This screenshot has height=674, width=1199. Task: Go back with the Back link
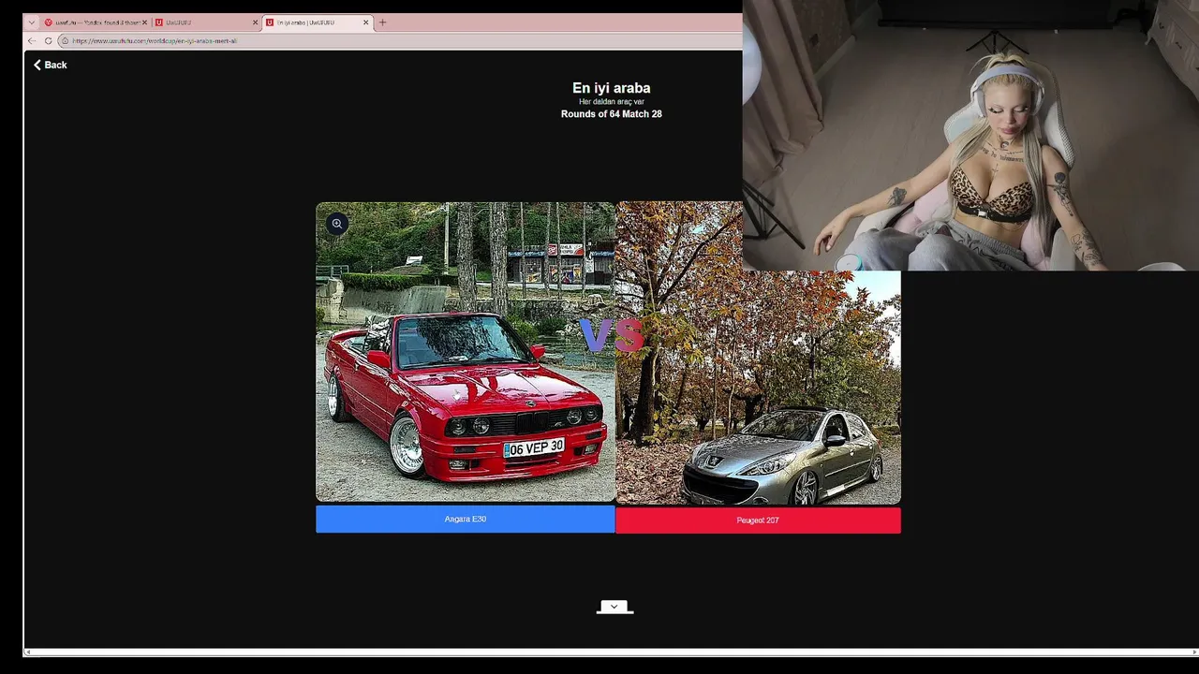(50, 65)
